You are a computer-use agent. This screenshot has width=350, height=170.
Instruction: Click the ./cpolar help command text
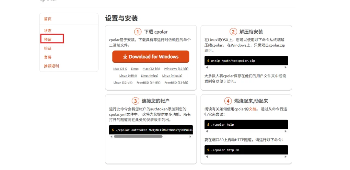(x=222, y=124)
